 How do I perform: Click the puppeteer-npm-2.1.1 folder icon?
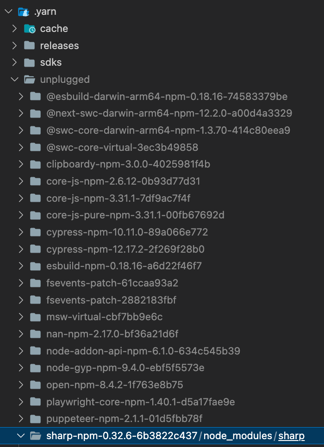pyautogui.click(x=36, y=419)
